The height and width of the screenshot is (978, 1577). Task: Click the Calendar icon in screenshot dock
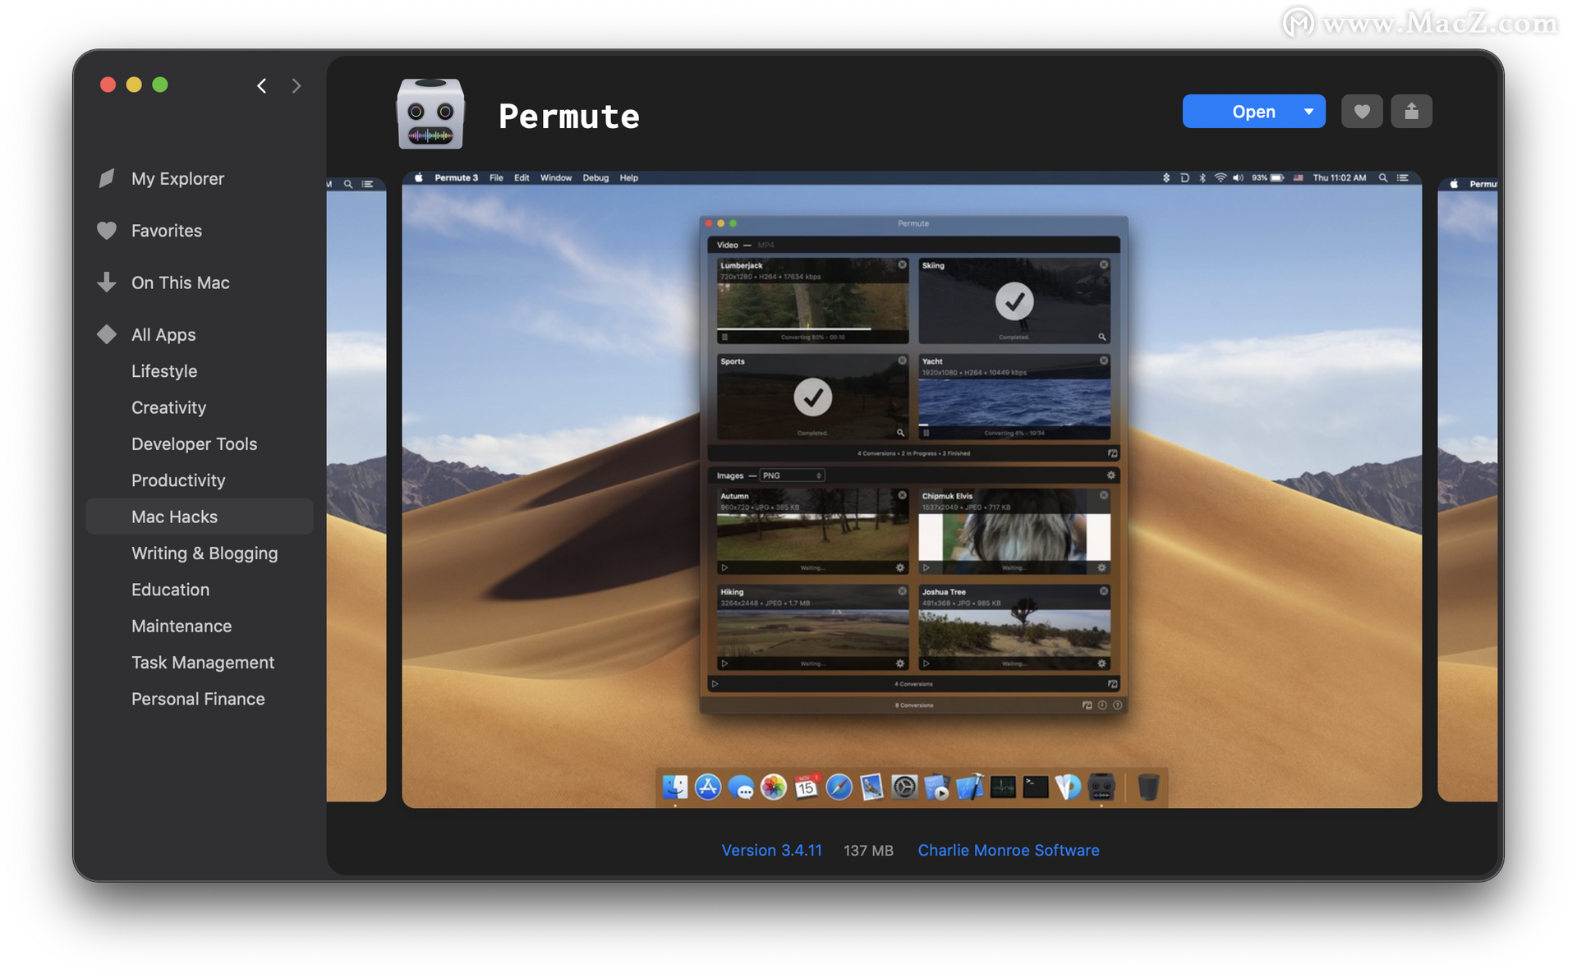coord(807,787)
